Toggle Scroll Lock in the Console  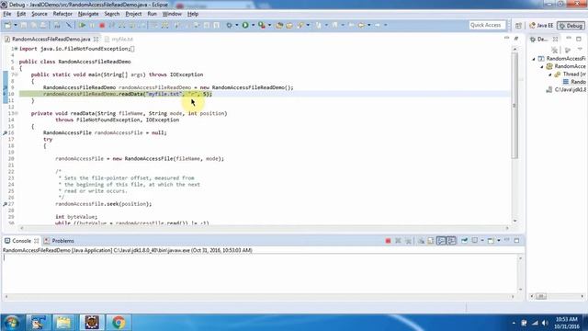pos(431,241)
